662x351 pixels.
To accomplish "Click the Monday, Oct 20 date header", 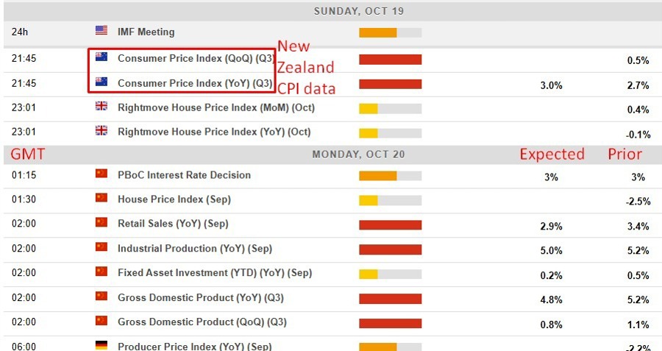I will [358, 155].
